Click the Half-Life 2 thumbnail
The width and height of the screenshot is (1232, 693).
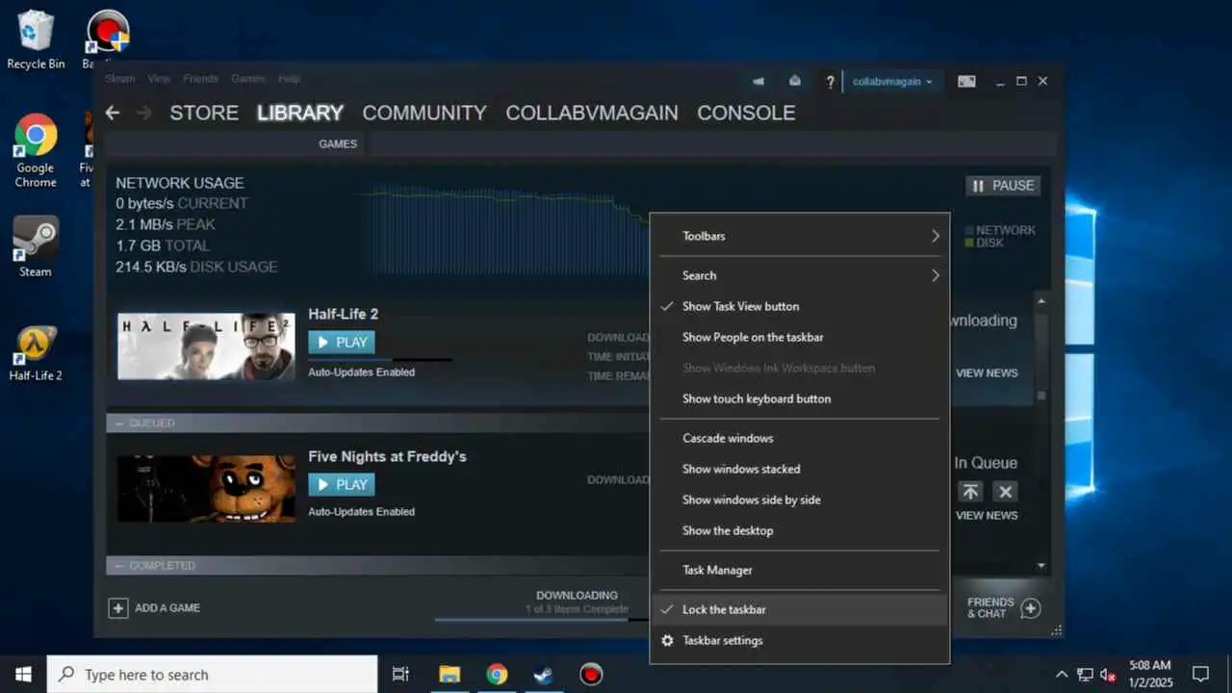(206, 346)
